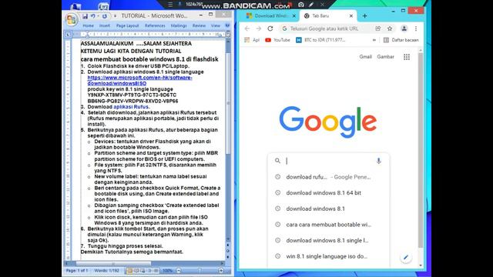Image resolution: width=493 pixels, height=277 pixels.
Task: Close the 'Tab Baru' Chrome tab
Action: (351, 15)
